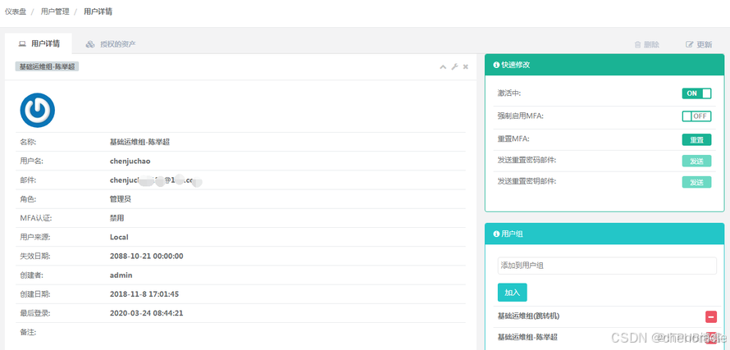Click the 添加到用户组 input field
This screenshot has width=730, height=350.
[607, 266]
